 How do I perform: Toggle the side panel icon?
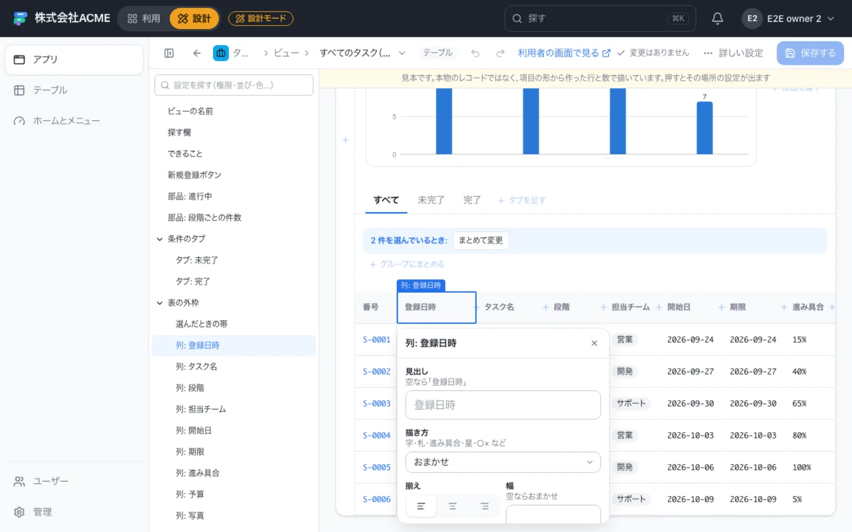(x=169, y=53)
